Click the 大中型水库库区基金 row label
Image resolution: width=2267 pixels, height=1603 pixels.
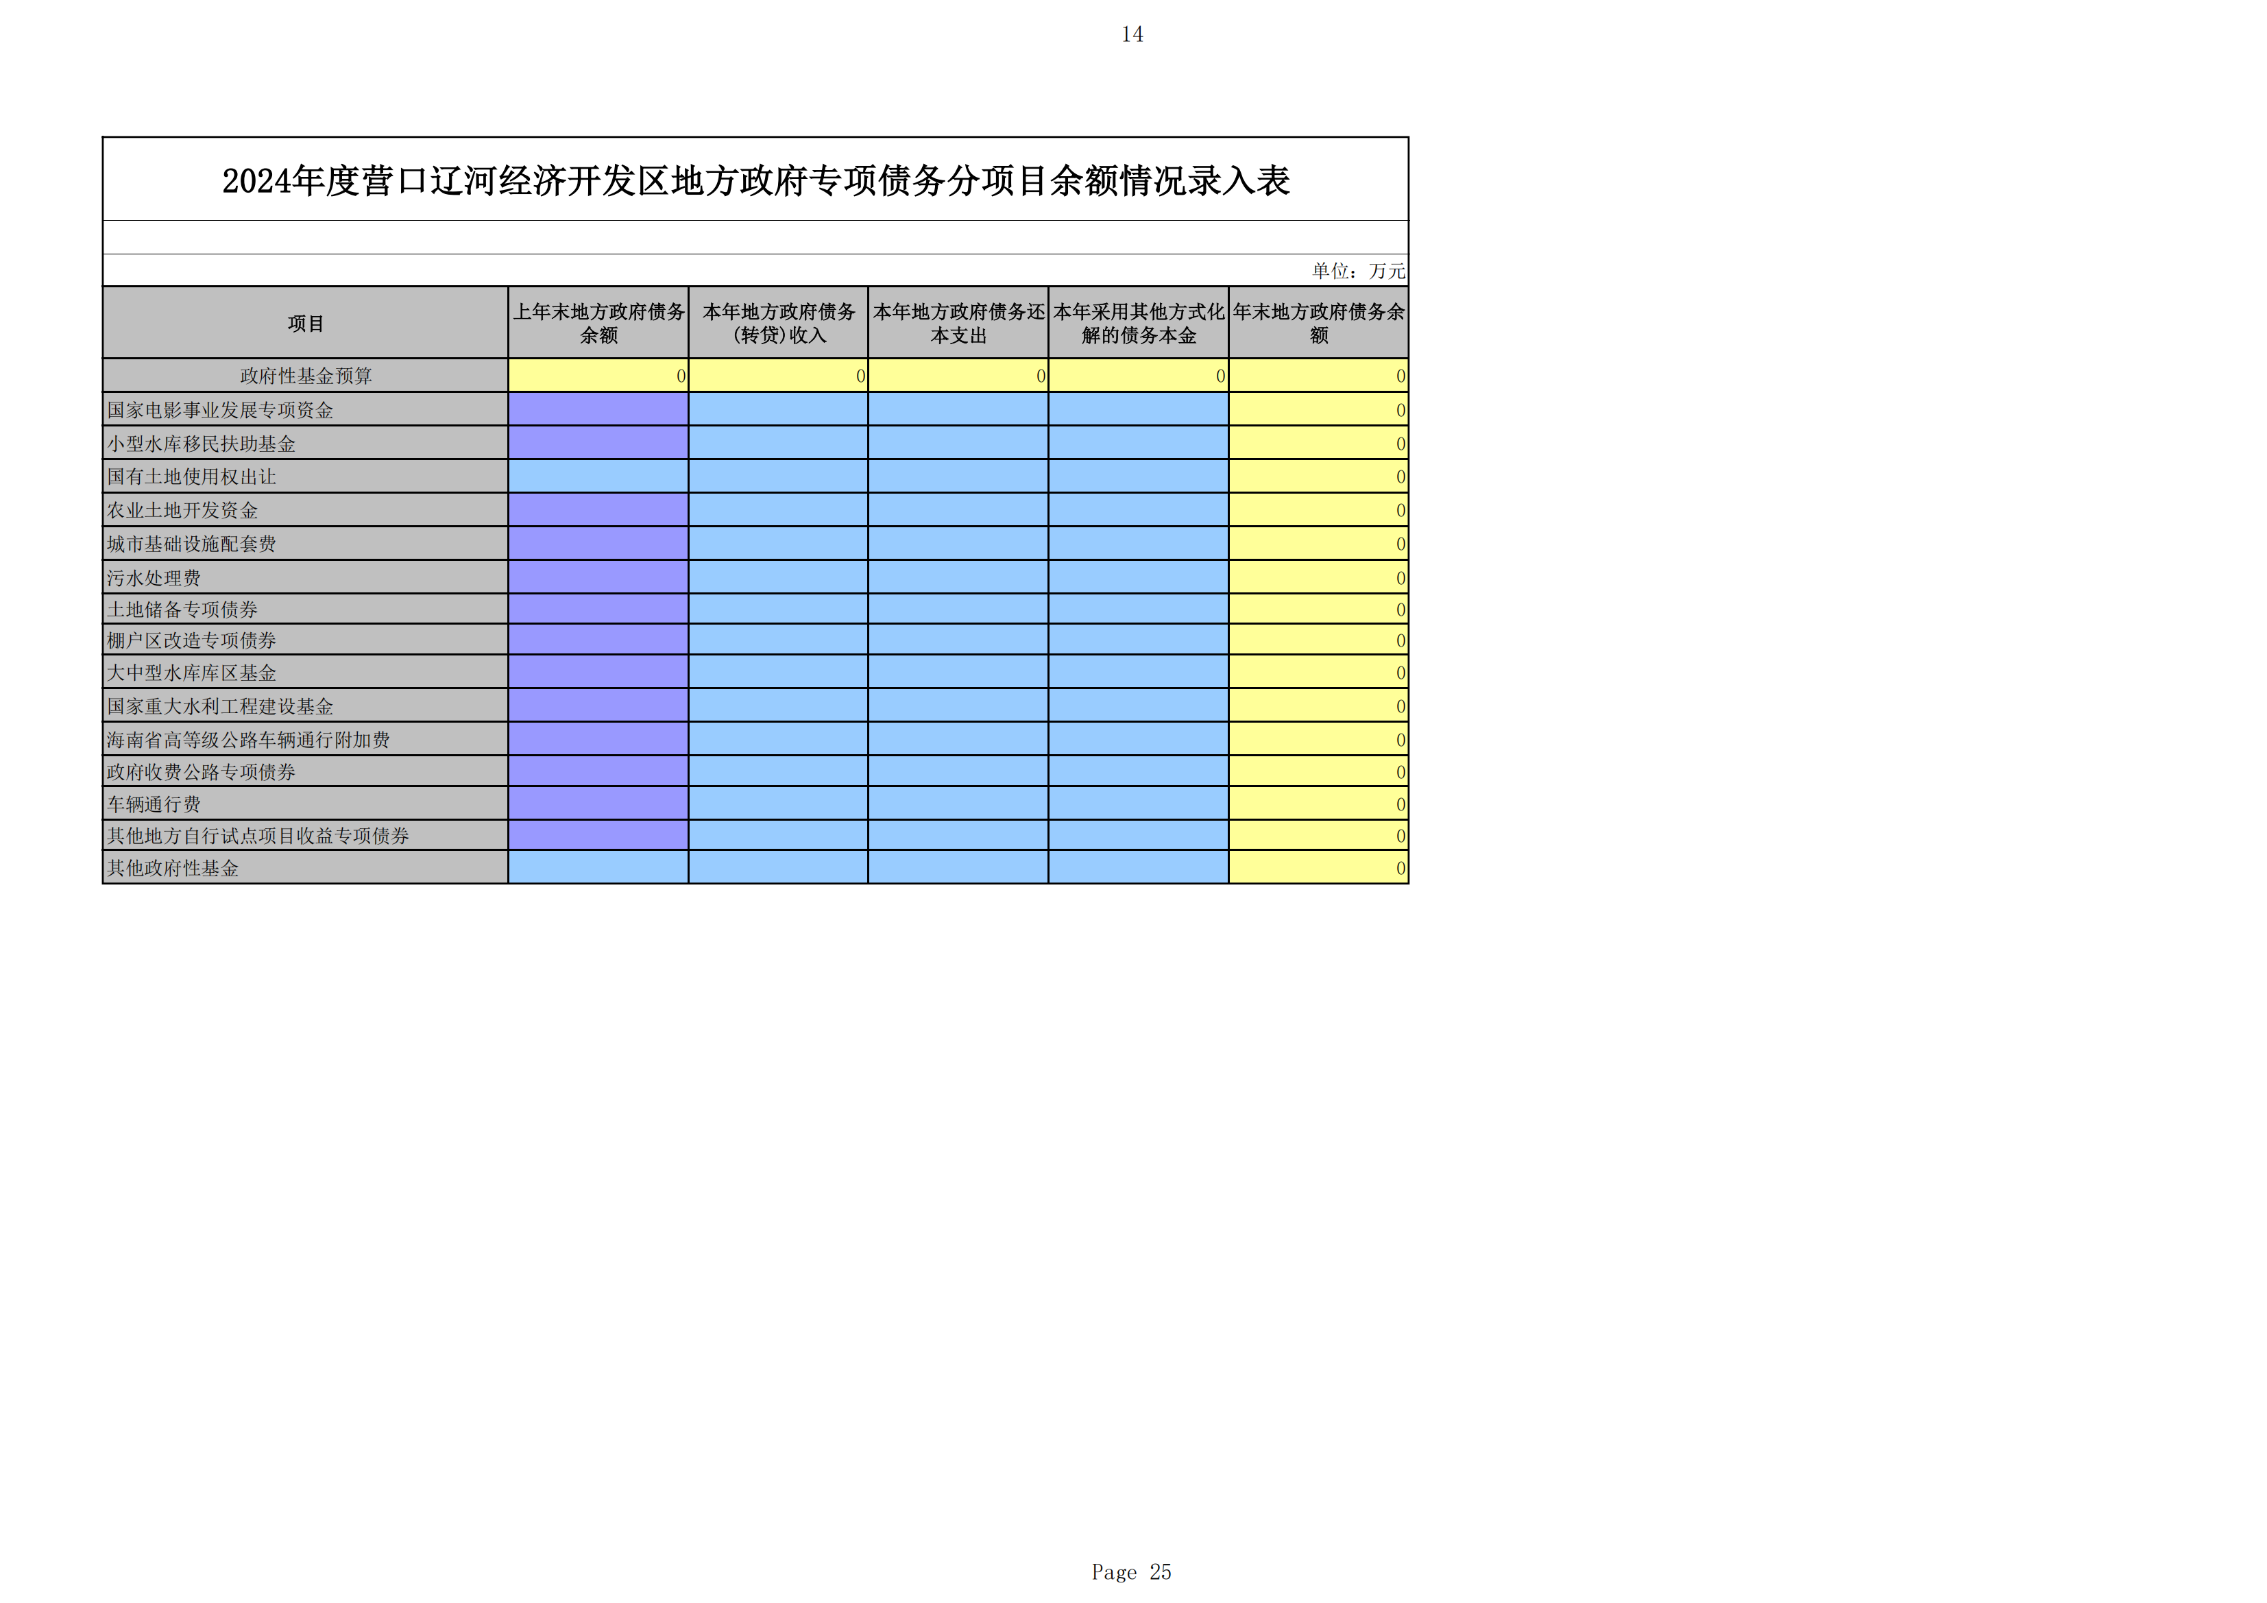click(306, 673)
